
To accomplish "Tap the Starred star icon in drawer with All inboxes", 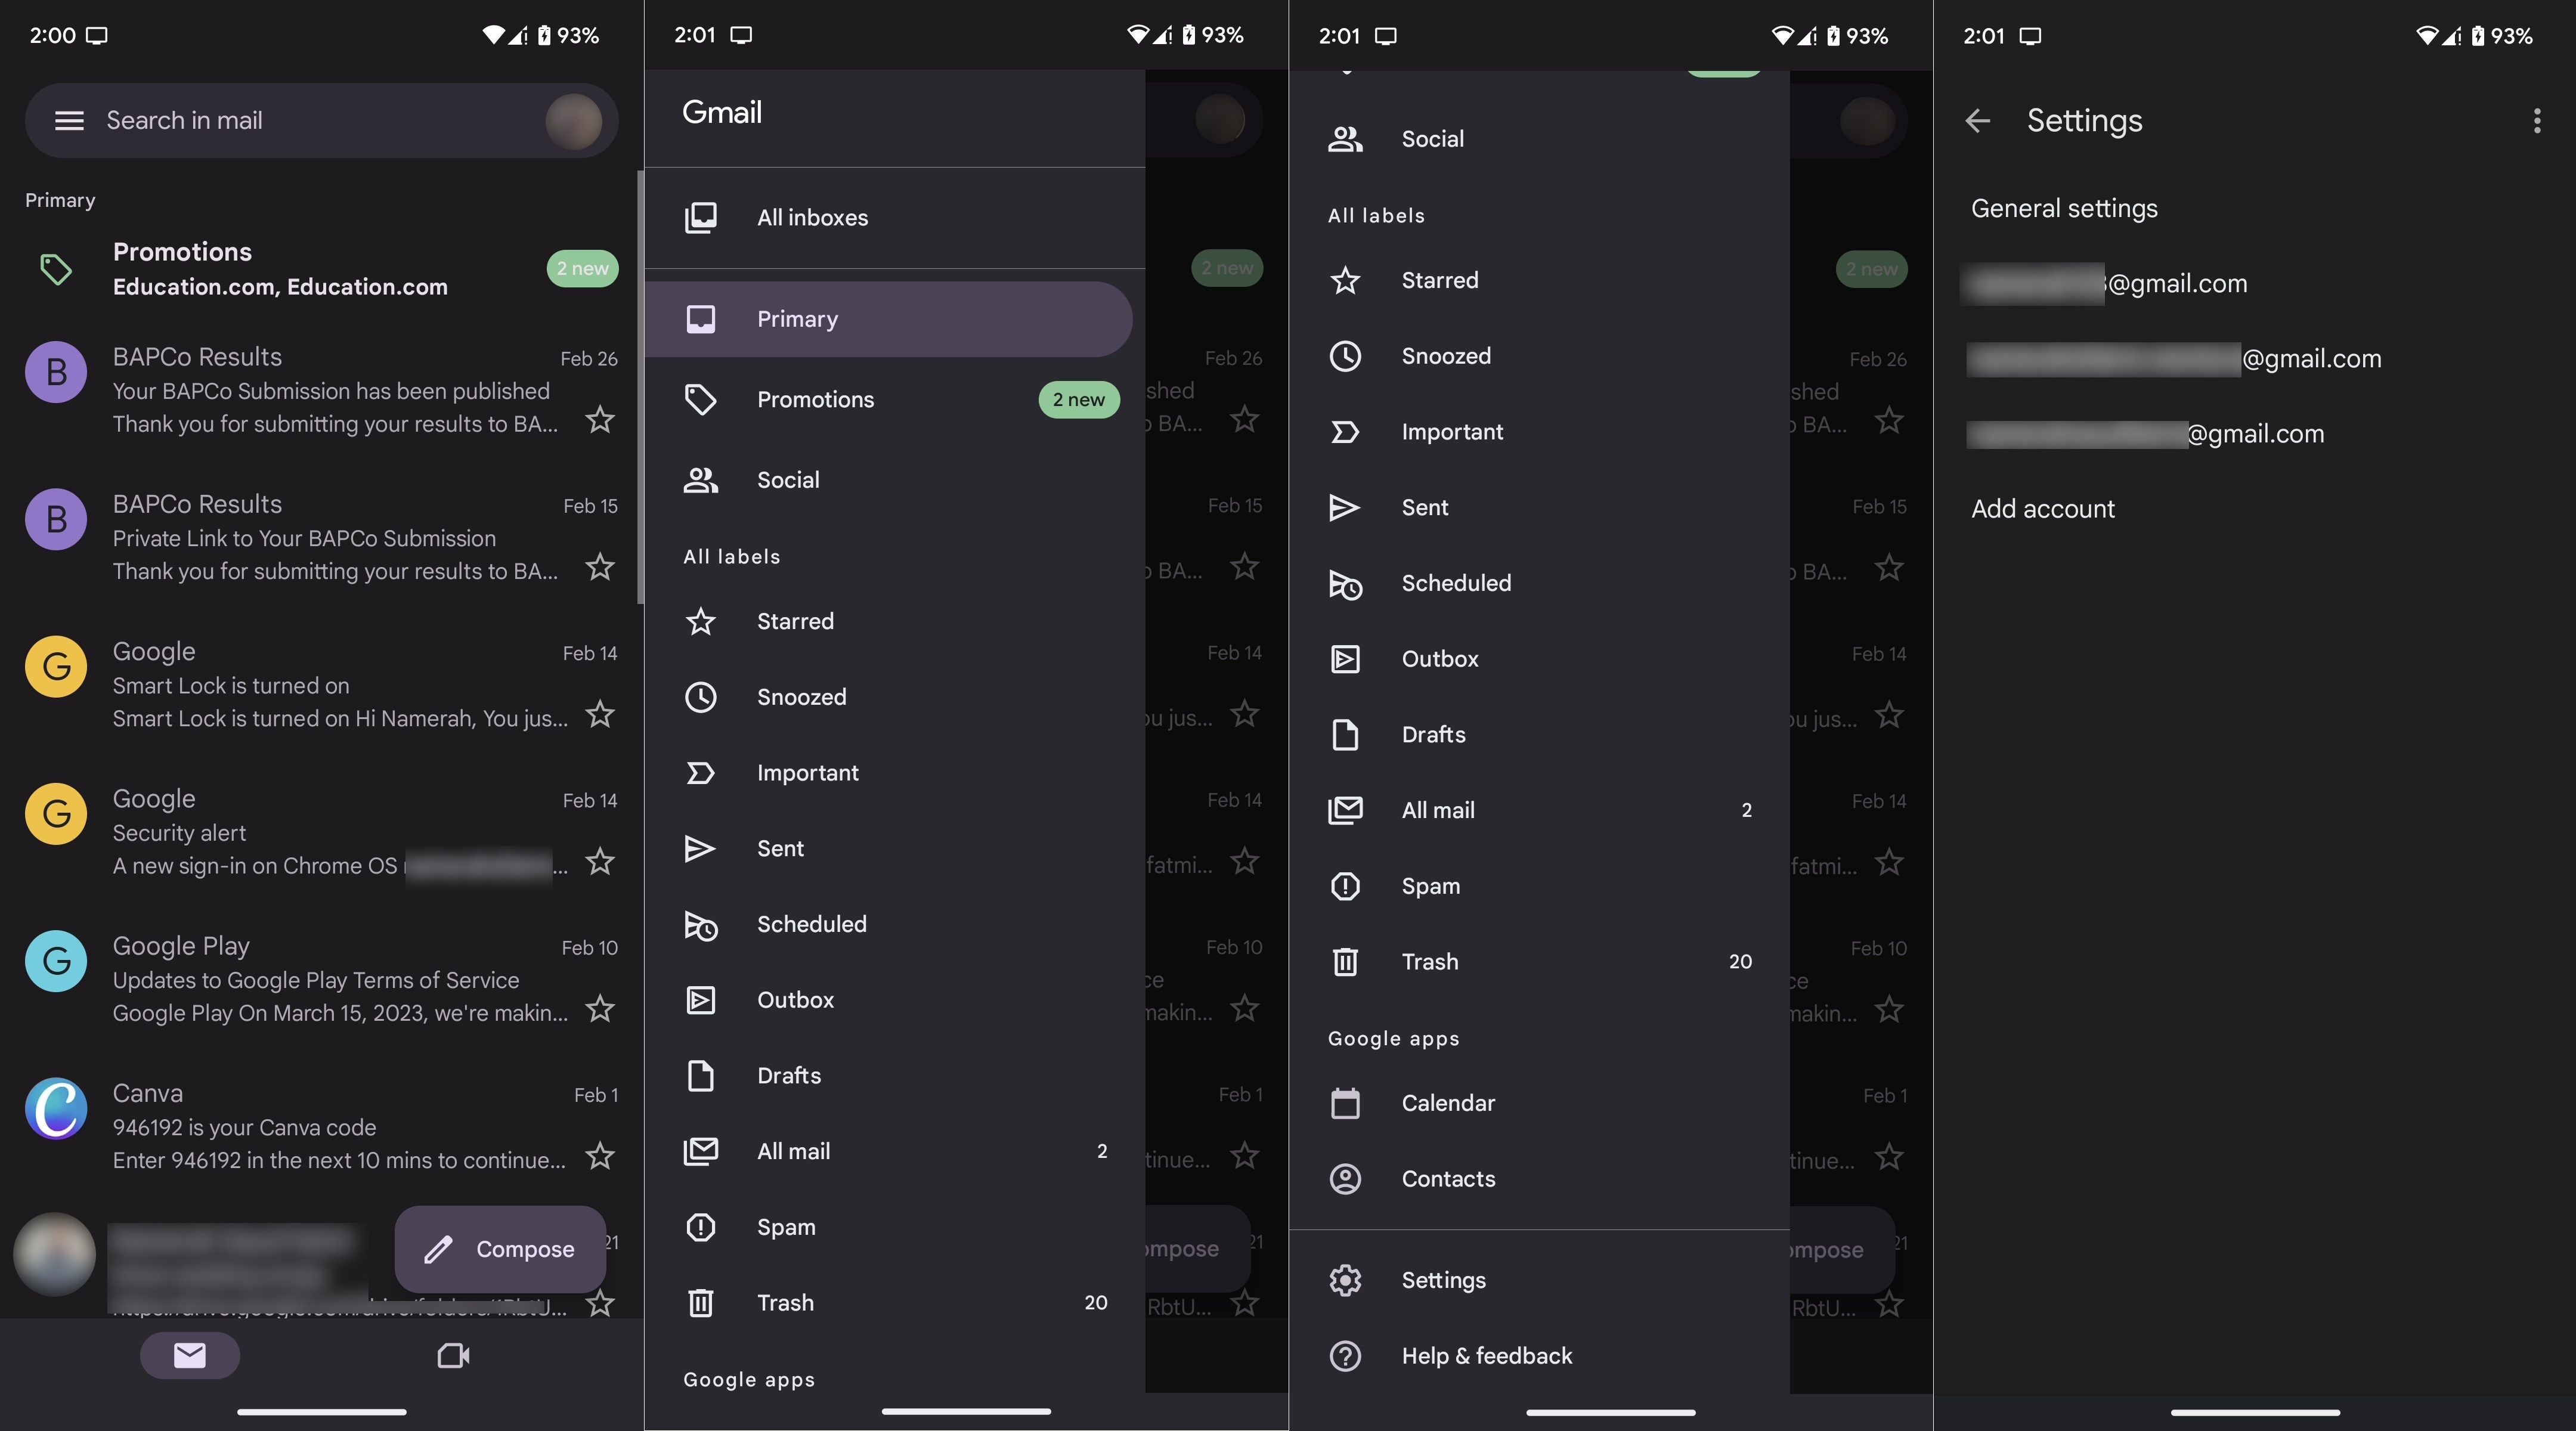I will (701, 621).
